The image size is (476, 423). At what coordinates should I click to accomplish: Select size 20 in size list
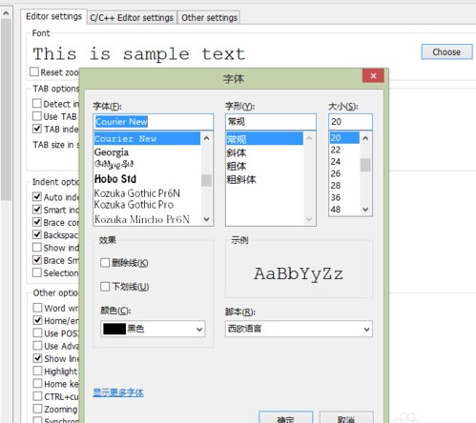pos(344,138)
